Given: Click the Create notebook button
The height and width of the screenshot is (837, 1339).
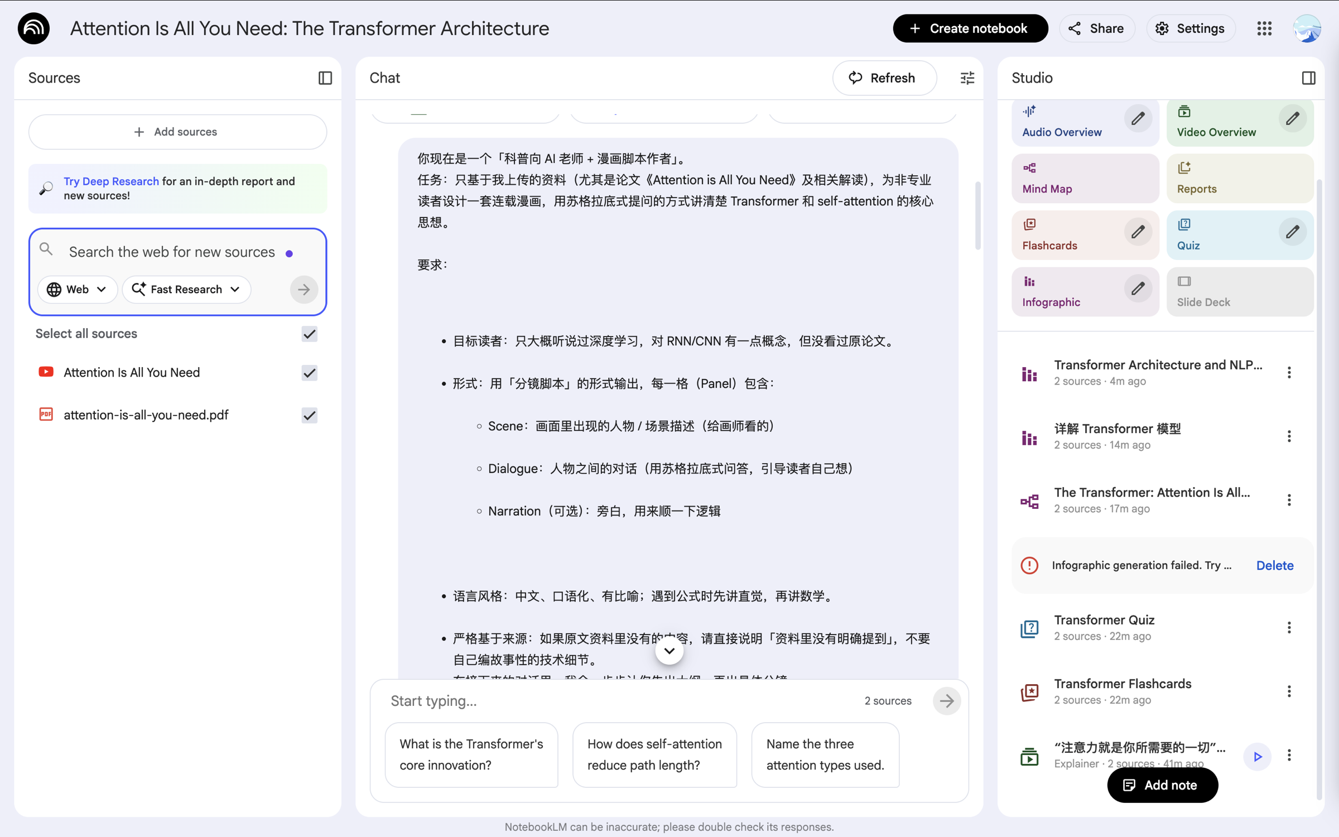Looking at the screenshot, I should pyautogui.click(x=970, y=28).
